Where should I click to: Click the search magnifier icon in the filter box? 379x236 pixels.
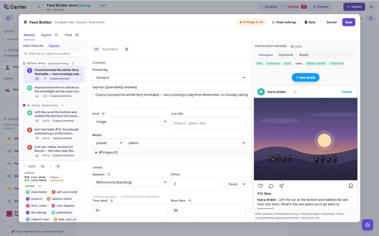click(x=25, y=54)
